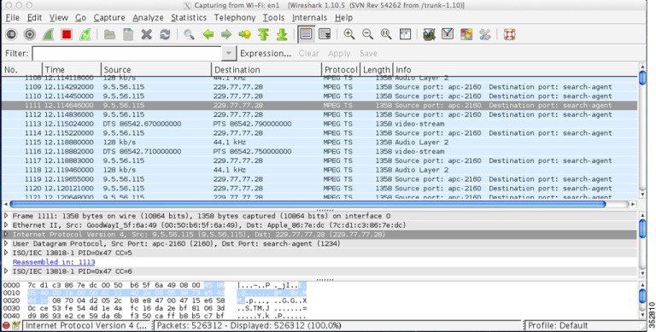This screenshot has height=332, width=656.
Task: Sort by the Destination column header
Action: [266, 70]
